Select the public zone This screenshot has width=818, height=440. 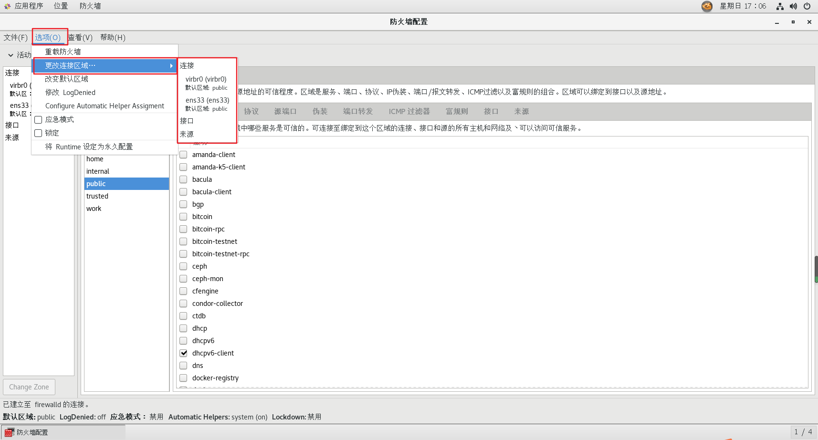(126, 184)
